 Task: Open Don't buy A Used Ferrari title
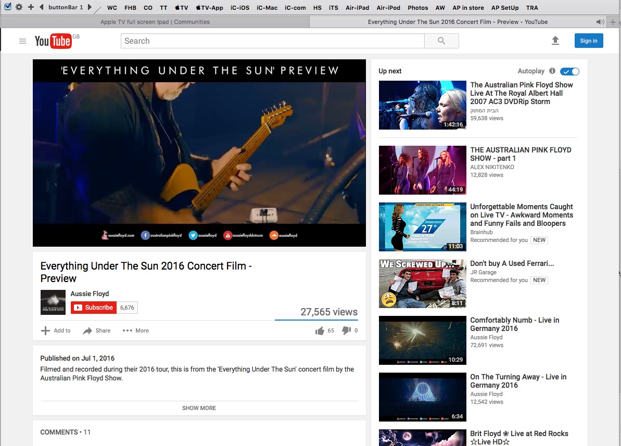512,263
